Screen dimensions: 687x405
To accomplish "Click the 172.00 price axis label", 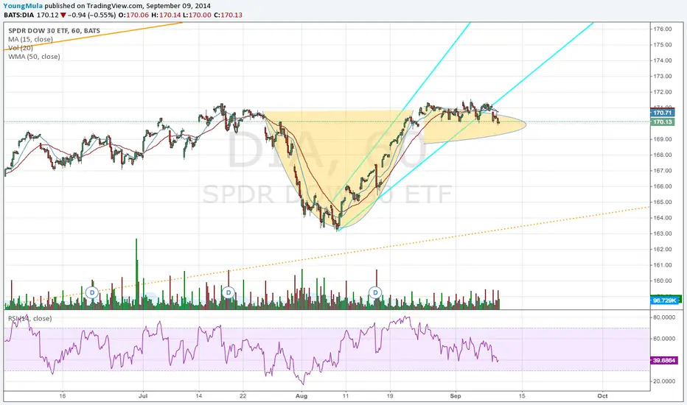I will [x=663, y=92].
